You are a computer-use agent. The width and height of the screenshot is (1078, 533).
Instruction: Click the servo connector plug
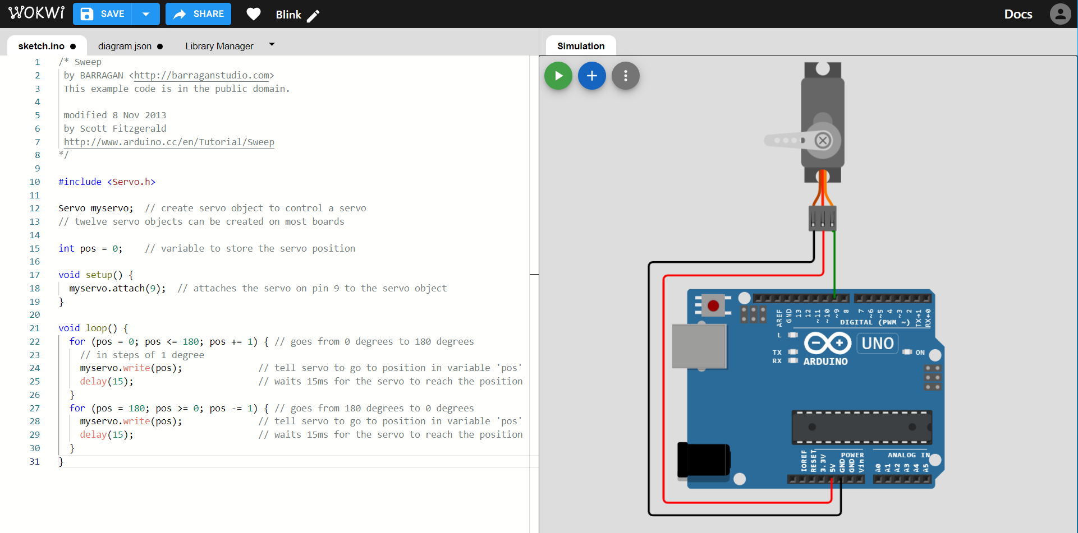point(823,218)
